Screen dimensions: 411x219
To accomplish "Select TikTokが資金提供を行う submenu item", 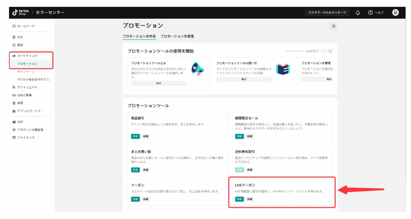I will point(34,79).
